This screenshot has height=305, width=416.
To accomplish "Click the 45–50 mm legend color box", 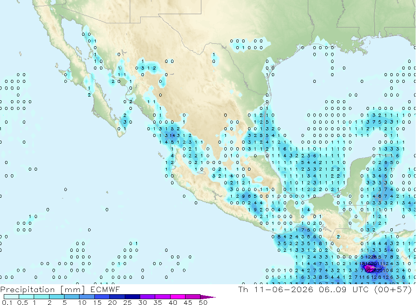I will point(193,297).
